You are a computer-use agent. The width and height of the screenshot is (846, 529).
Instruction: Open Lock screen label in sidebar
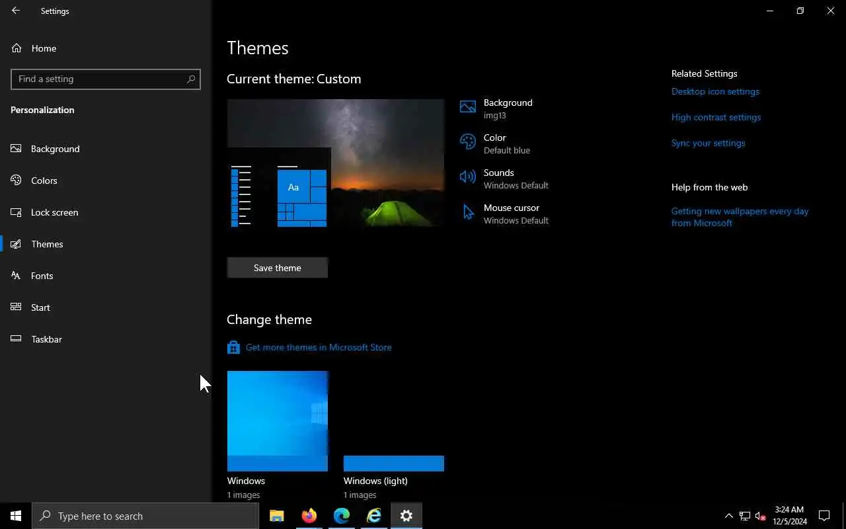55,212
